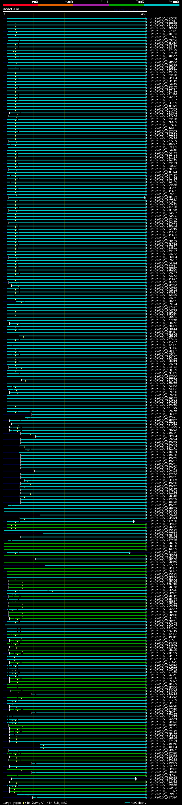Click the query end position 469
This screenshot has width=182, height=805.
coord(144,14)
